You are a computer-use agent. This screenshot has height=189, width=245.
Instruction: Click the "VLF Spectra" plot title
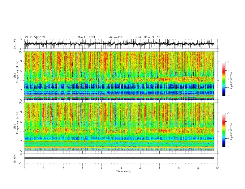point(35,37)
